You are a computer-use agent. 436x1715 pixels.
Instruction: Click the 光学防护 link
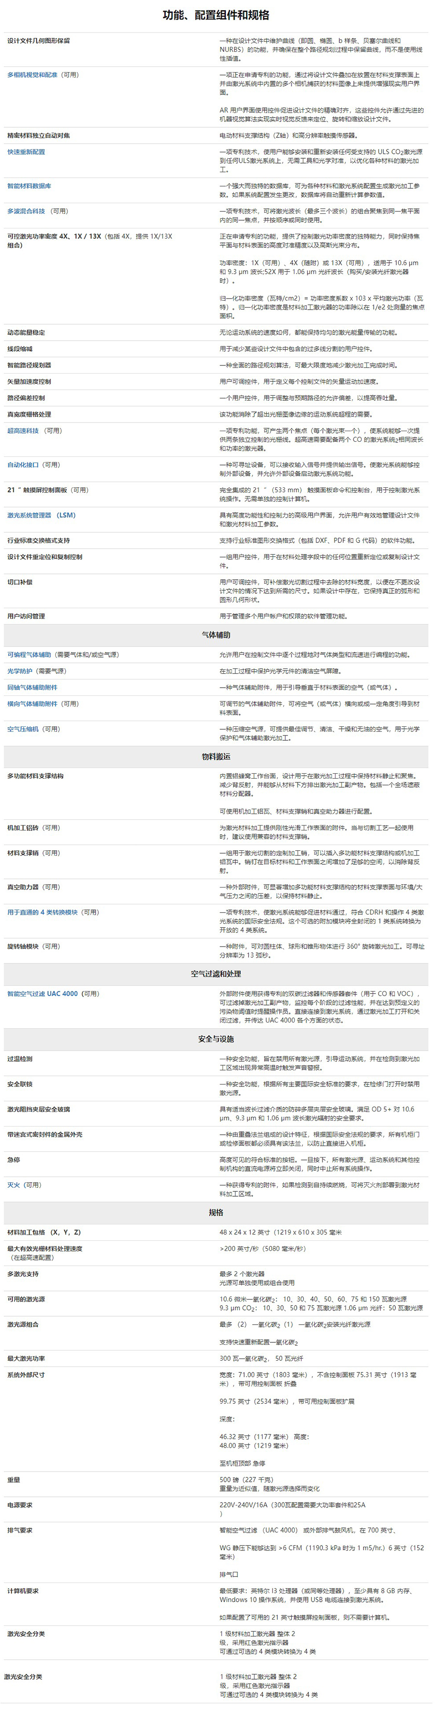[x=19, y=671]
